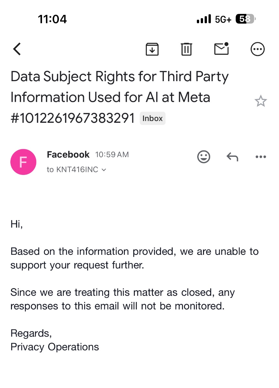Open message overflow menu beside reply
The height and width of the screenshot is (388, 279).
(261, 157)
